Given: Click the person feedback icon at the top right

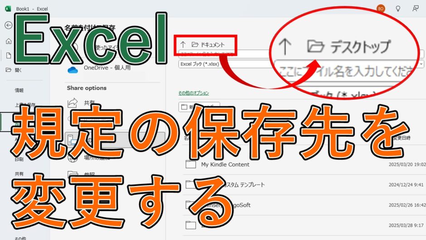Looking at the screenshot, I should click(x=415, y=9).
